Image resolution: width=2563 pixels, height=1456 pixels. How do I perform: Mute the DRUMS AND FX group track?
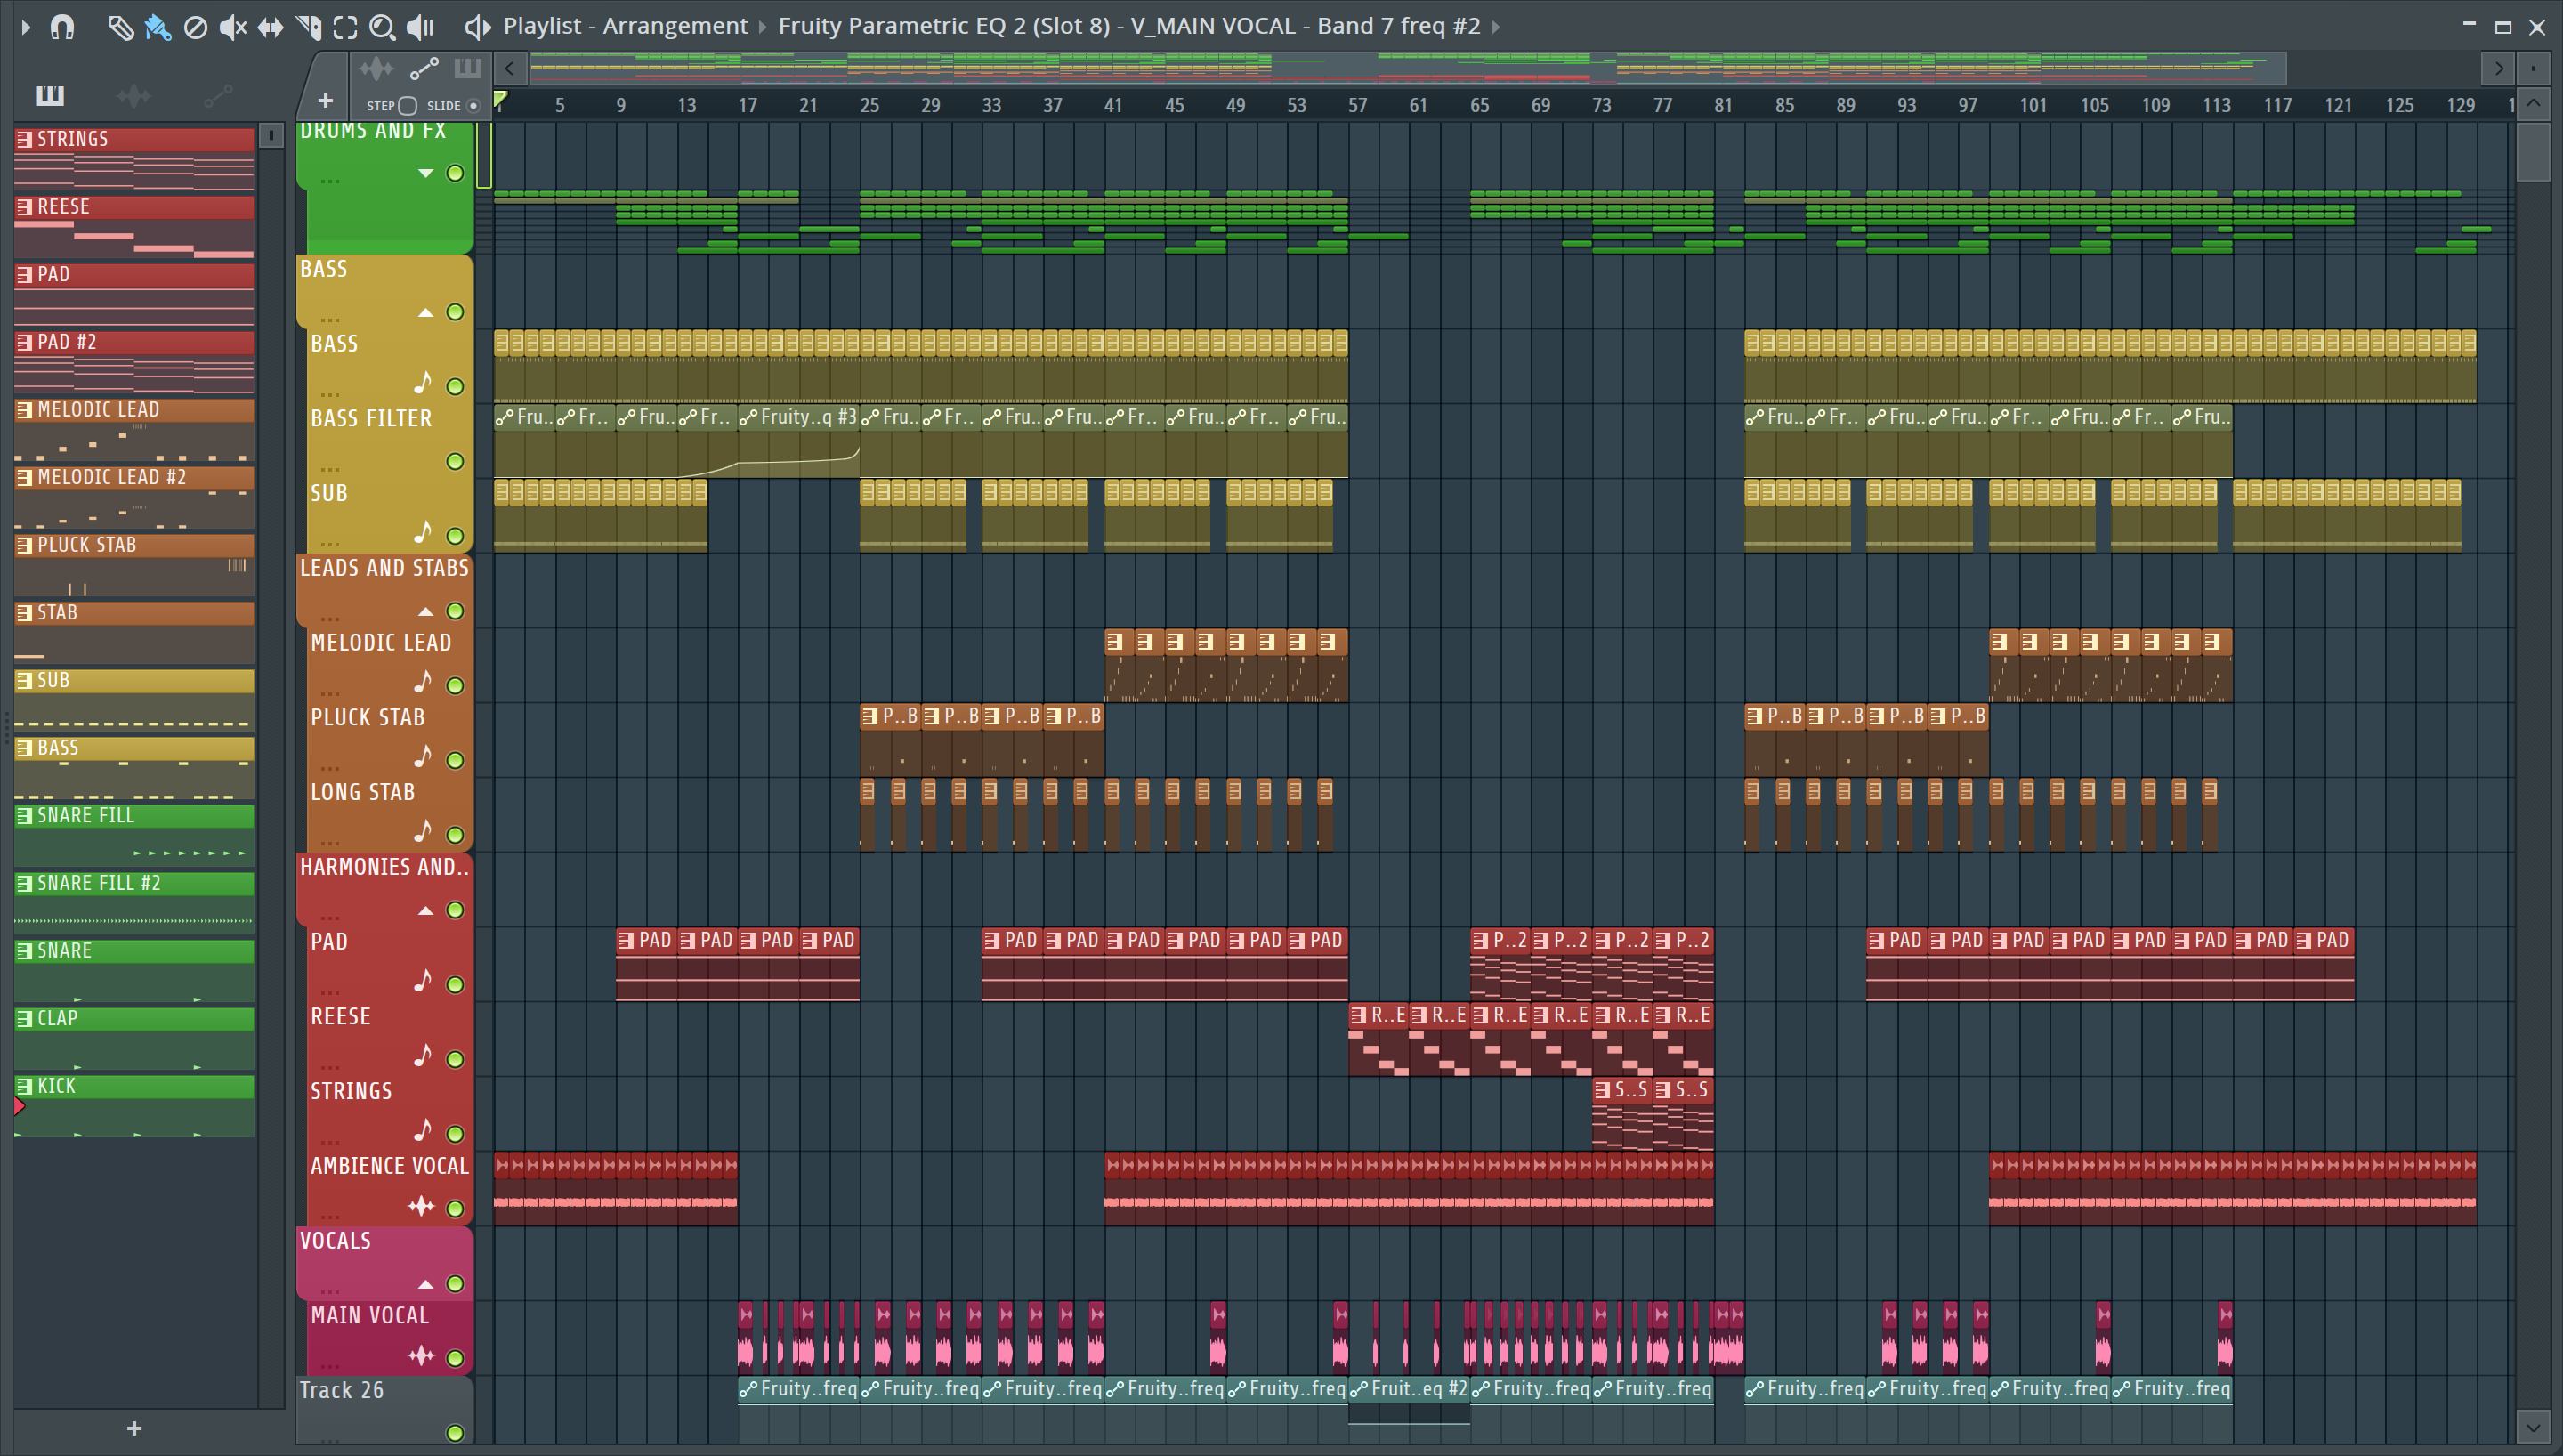(x=455, y=173)
